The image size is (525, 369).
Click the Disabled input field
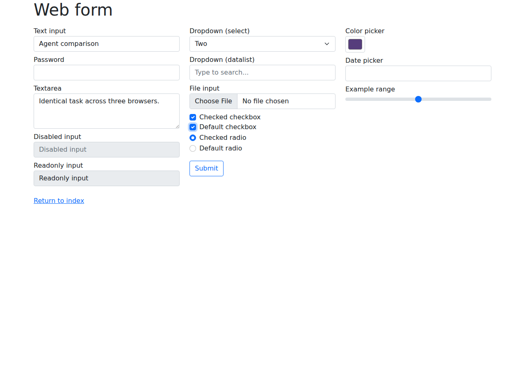pyautogui.click(x=107, y=150)
